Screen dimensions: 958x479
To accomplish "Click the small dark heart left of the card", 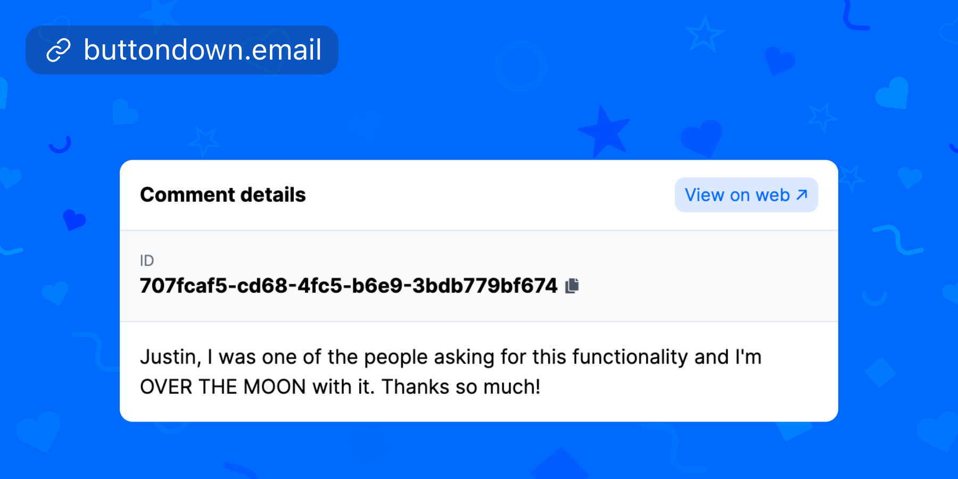I will [x=73, y=219].
